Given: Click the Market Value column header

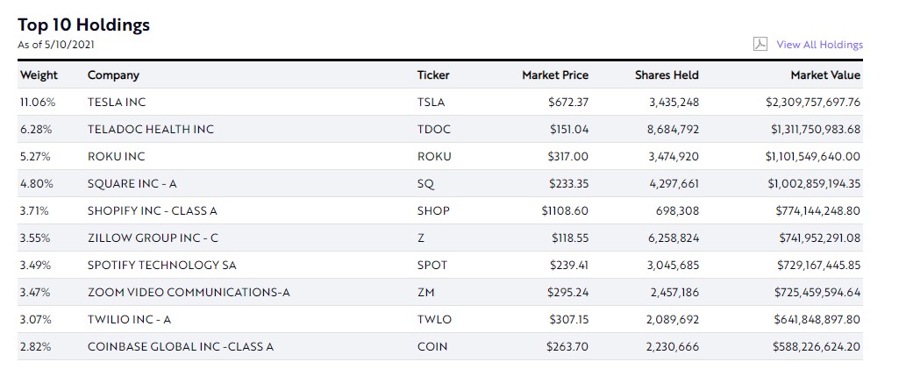Looking at the screenshot, I should [825, 75].
